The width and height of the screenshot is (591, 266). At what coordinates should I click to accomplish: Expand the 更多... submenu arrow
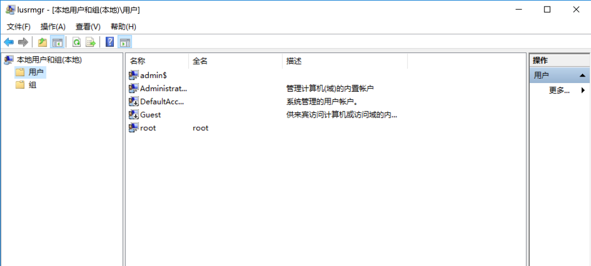point(583,90)
